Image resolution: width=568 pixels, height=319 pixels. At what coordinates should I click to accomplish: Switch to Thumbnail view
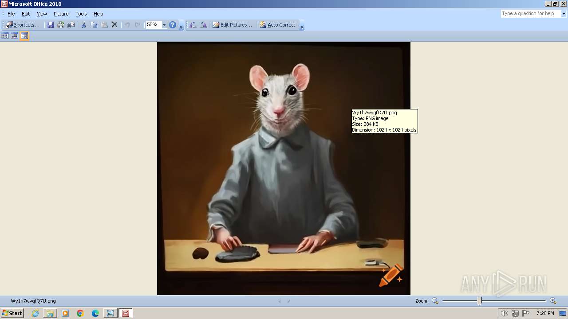5,36
